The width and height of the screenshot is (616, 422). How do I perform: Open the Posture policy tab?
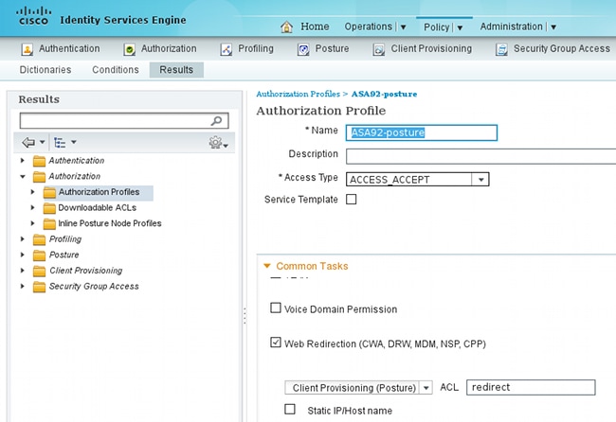point(332,48)
